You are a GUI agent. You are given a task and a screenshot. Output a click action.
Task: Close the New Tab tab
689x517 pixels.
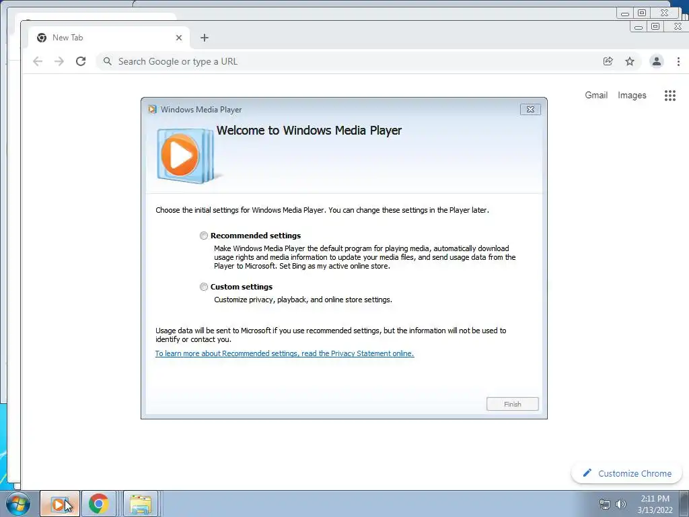[x=179, y=38]
